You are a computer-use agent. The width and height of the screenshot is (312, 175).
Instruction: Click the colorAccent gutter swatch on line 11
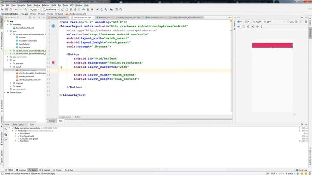(x=53, y=63)
